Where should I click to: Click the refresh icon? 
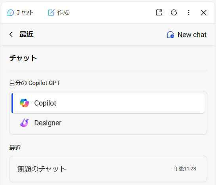(x=174, y=13)
